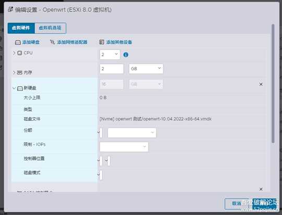
Task: Remove the SATA controller with X
Action: (x=261, y=189)
